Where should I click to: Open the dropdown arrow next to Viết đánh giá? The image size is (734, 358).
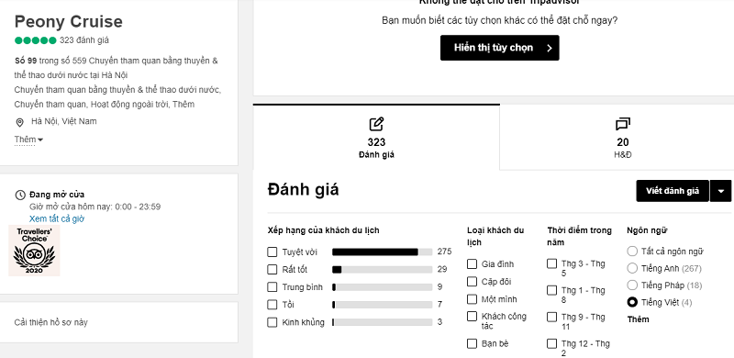[721, 191]
